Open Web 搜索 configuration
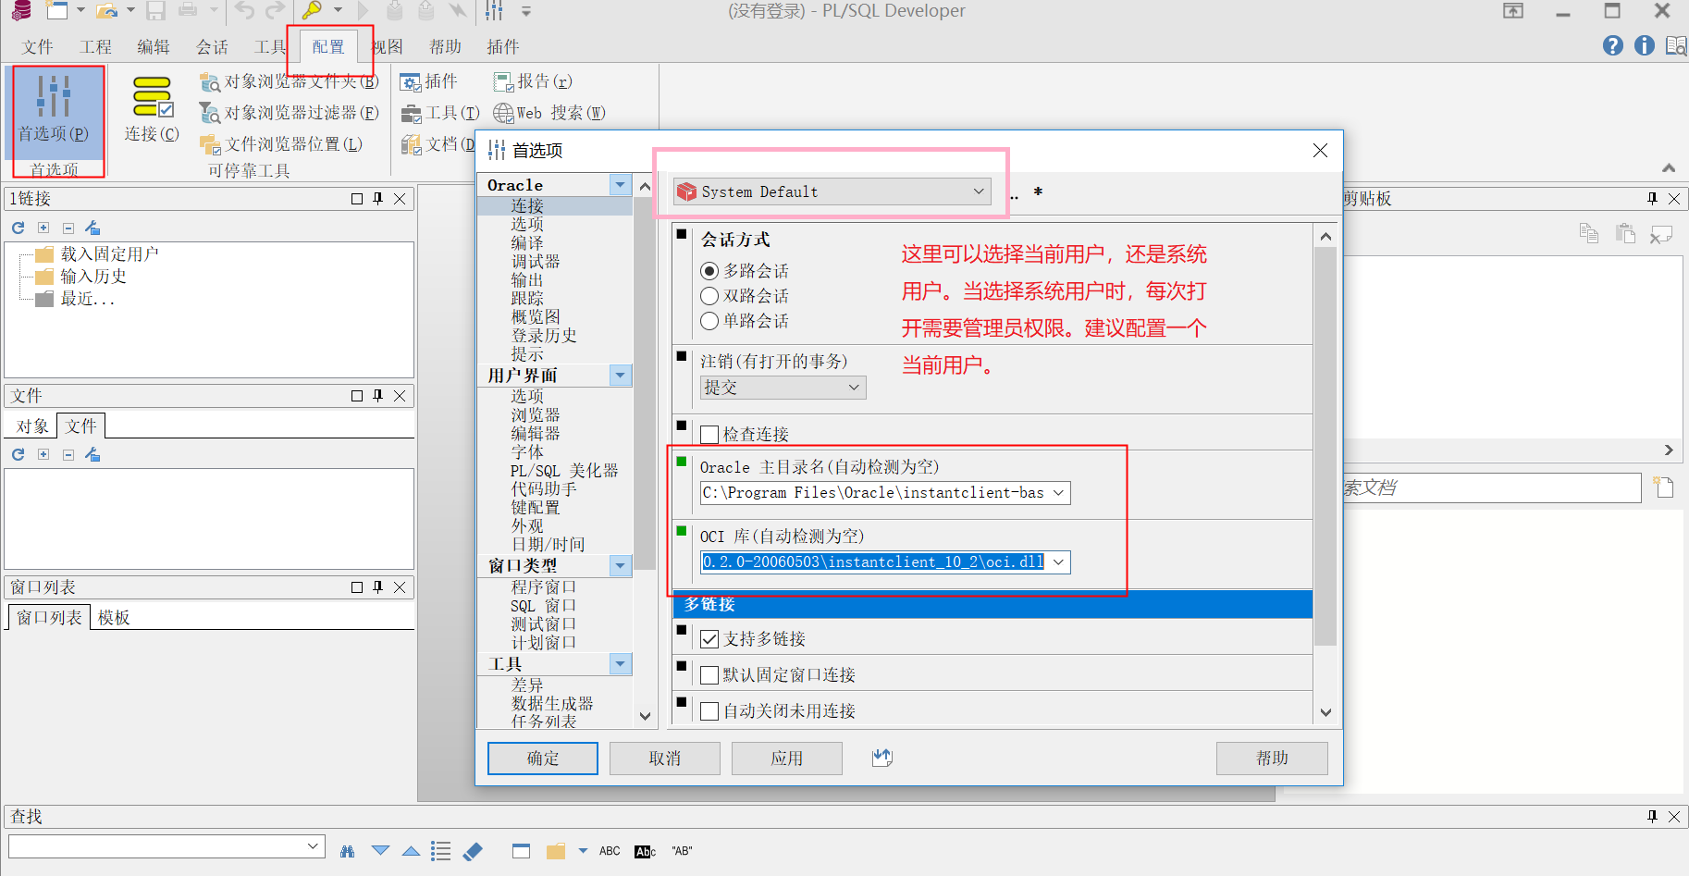Screen dimensions: 1689x876 click(549, 113)
